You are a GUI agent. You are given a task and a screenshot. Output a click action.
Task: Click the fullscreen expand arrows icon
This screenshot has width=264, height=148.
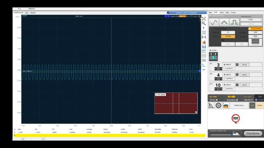pos(204,18)
